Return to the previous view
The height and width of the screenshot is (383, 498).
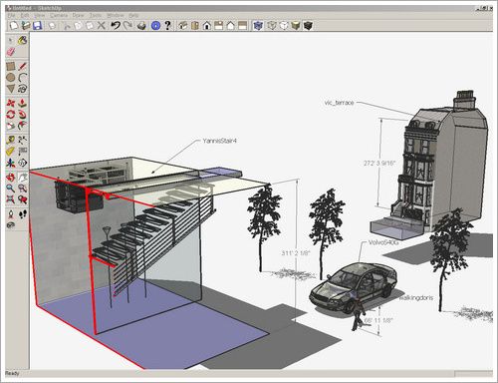(22, 199)
